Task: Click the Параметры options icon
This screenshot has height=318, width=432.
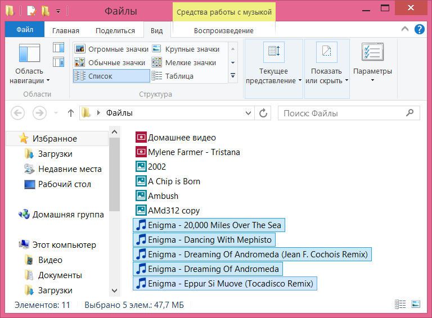Action: pyautogui.click(x=372, y=52)
